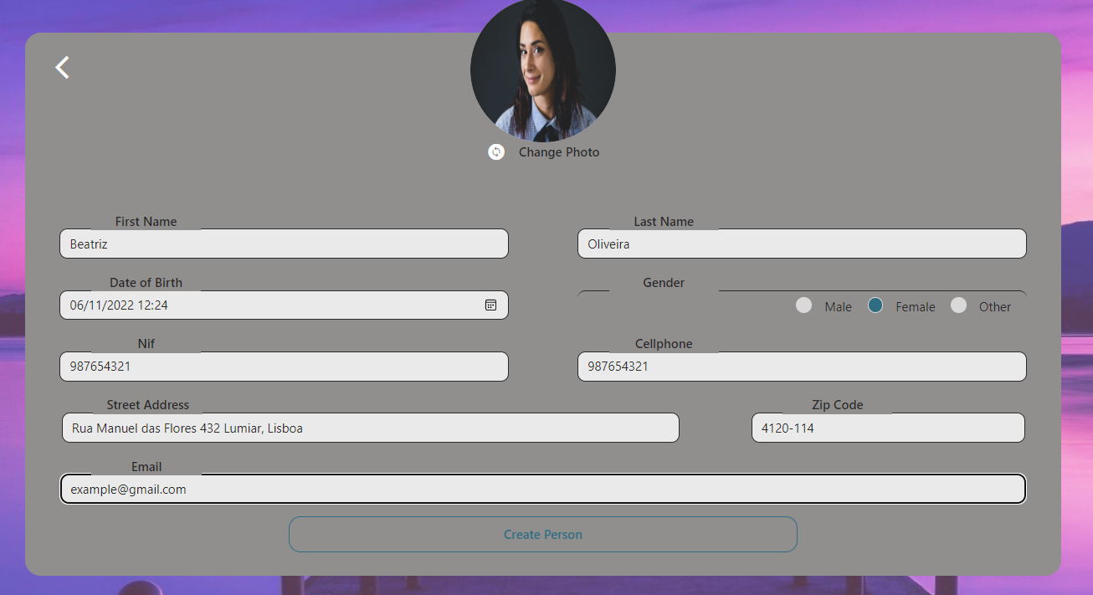This screenshot has height=595, width=1093.
Task: Select the Street Address field
Action: coord(368,428)
